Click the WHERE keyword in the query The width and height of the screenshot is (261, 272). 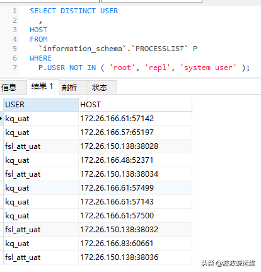pos(40,58)
